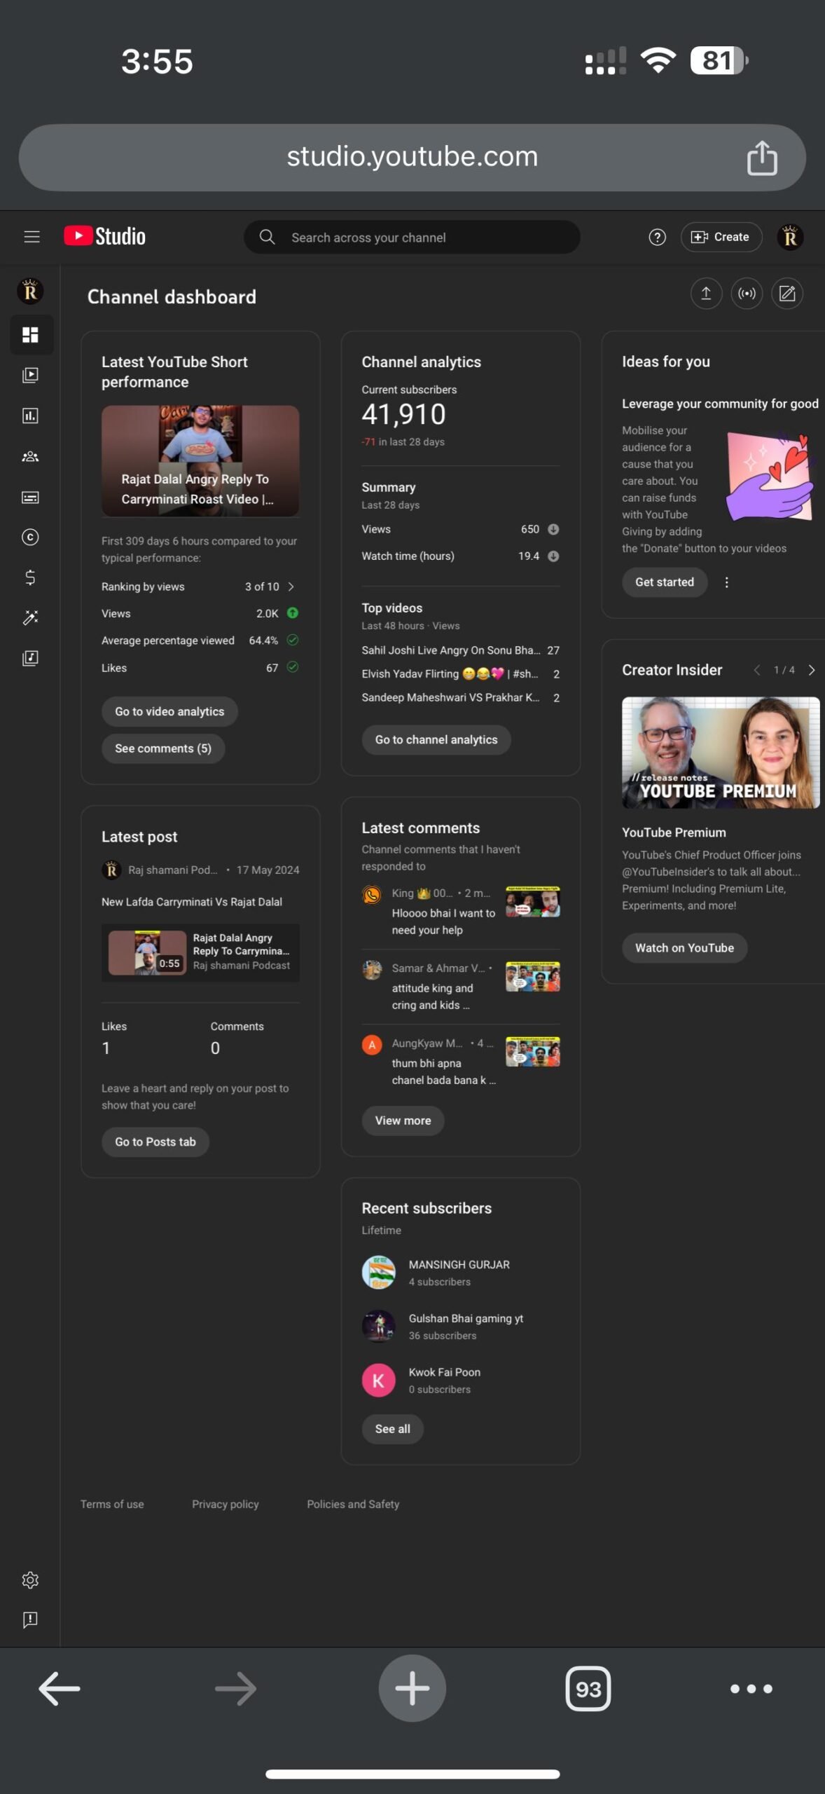Tap the studio.youtube.com address bar
The image size is (825, 1794).
click(x=412, y=158)
